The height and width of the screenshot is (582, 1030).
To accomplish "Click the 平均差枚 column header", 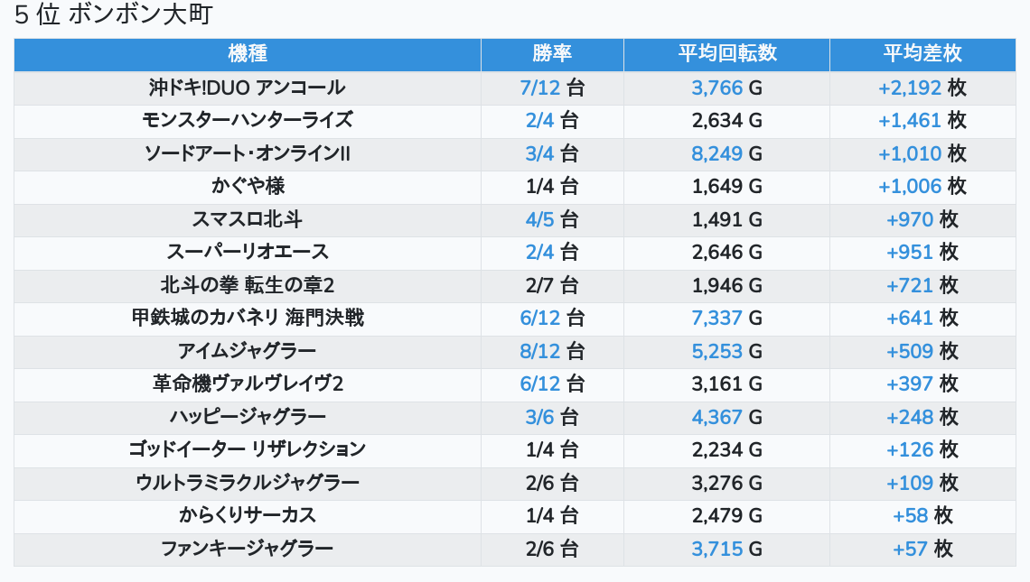I will click(x=922, y=54).
